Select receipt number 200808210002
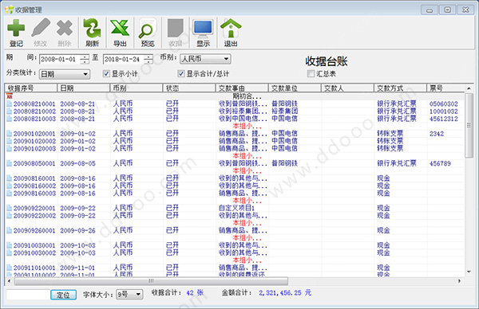Screen dimensions: 479x309 tap(34, 111)
